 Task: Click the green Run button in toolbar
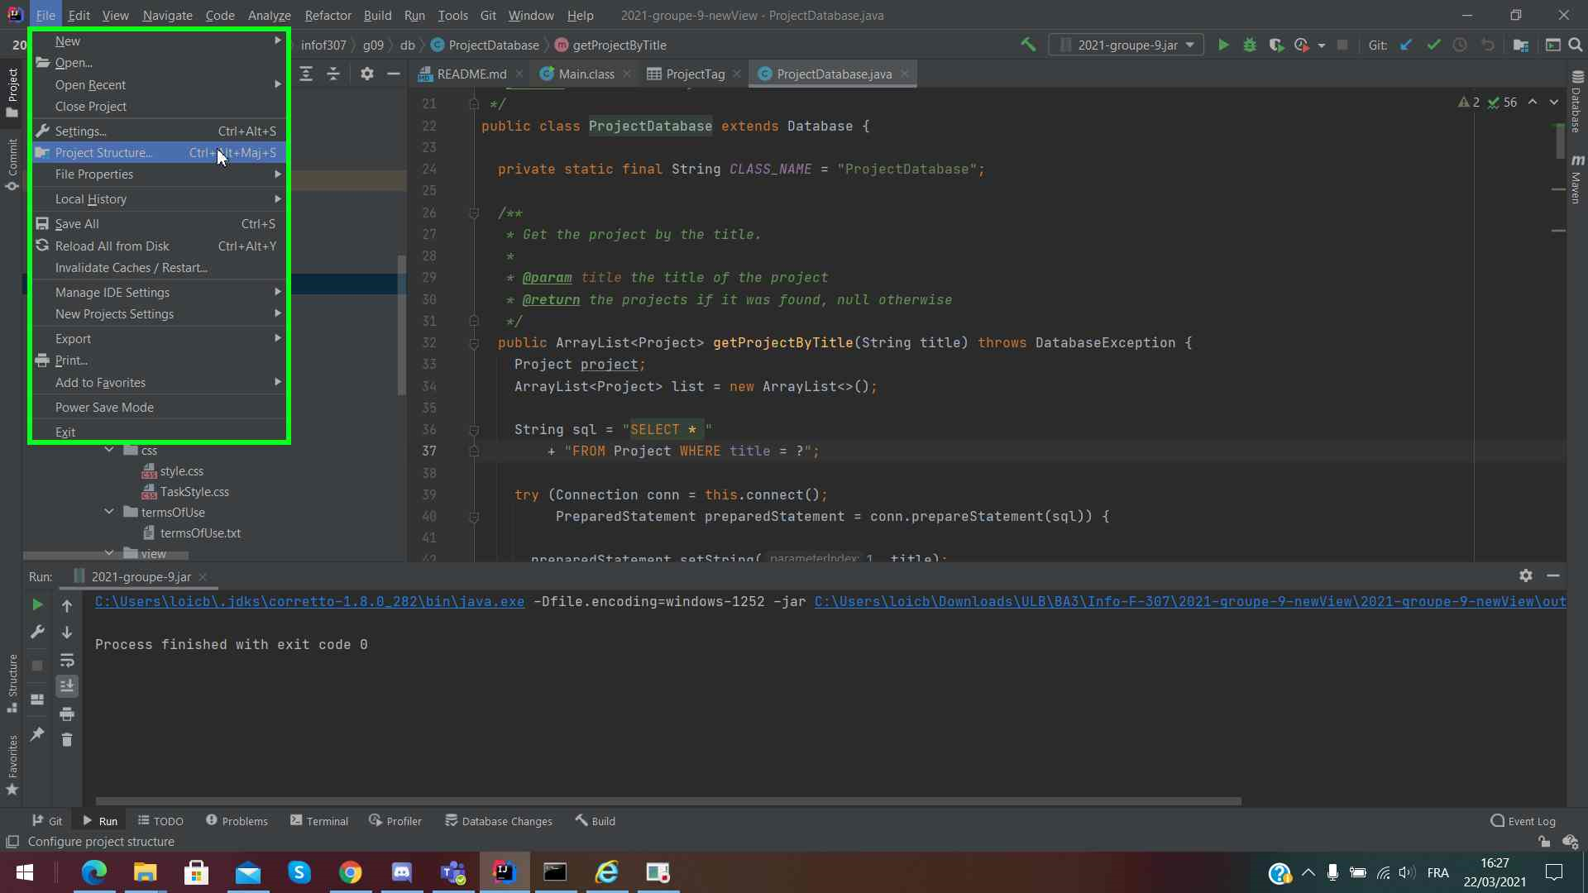[x=1223, y=45]
